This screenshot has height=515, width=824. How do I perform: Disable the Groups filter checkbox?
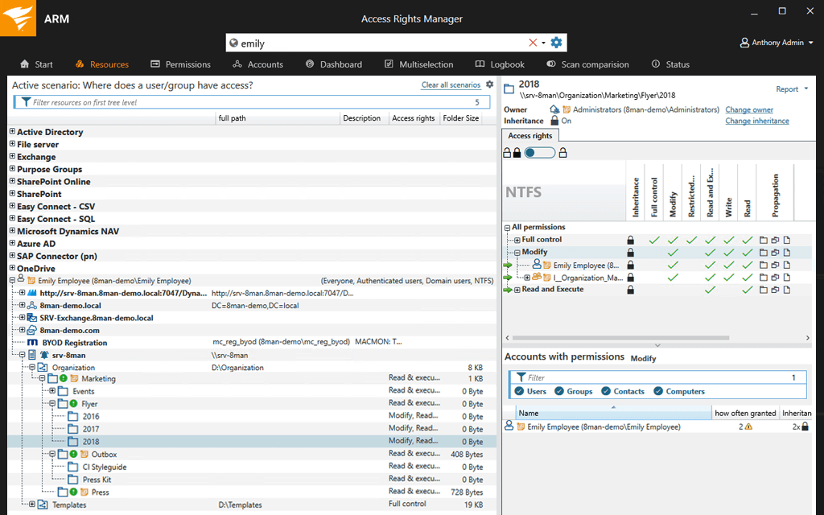pyautogui.click(x=558, y=391)
